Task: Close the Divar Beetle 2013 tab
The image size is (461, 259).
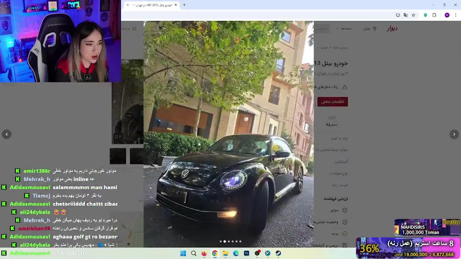Action: (176, 5)
